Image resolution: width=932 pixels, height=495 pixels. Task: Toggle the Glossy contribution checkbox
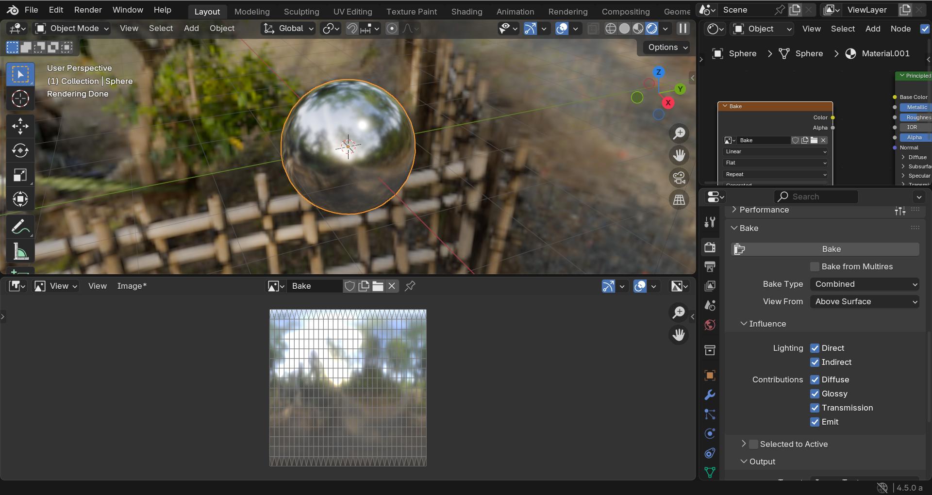(x=815, y=394)
